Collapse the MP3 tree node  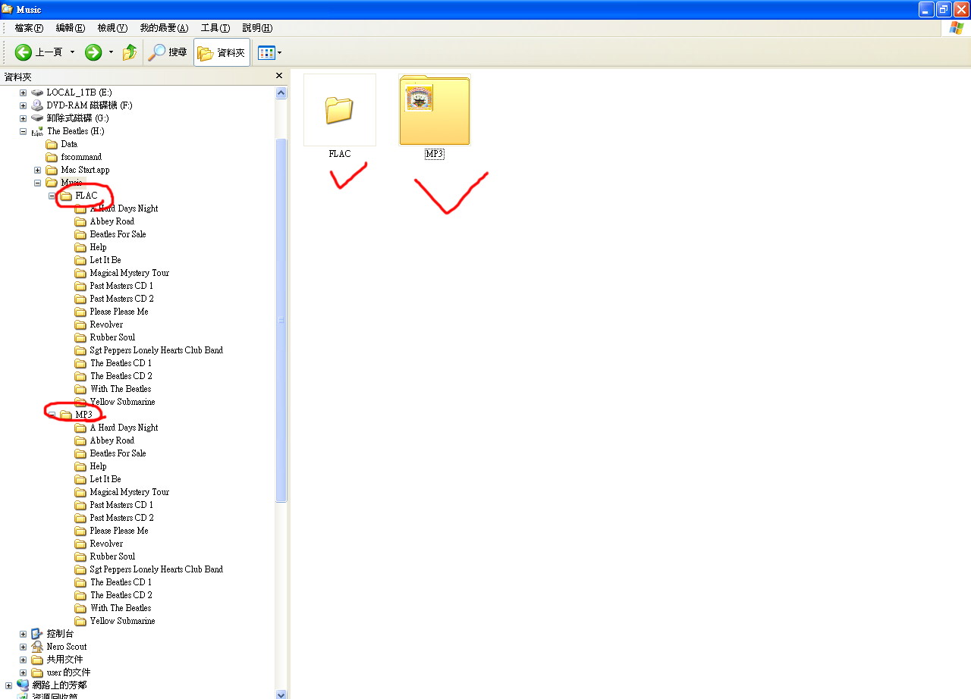pos(52,415)
